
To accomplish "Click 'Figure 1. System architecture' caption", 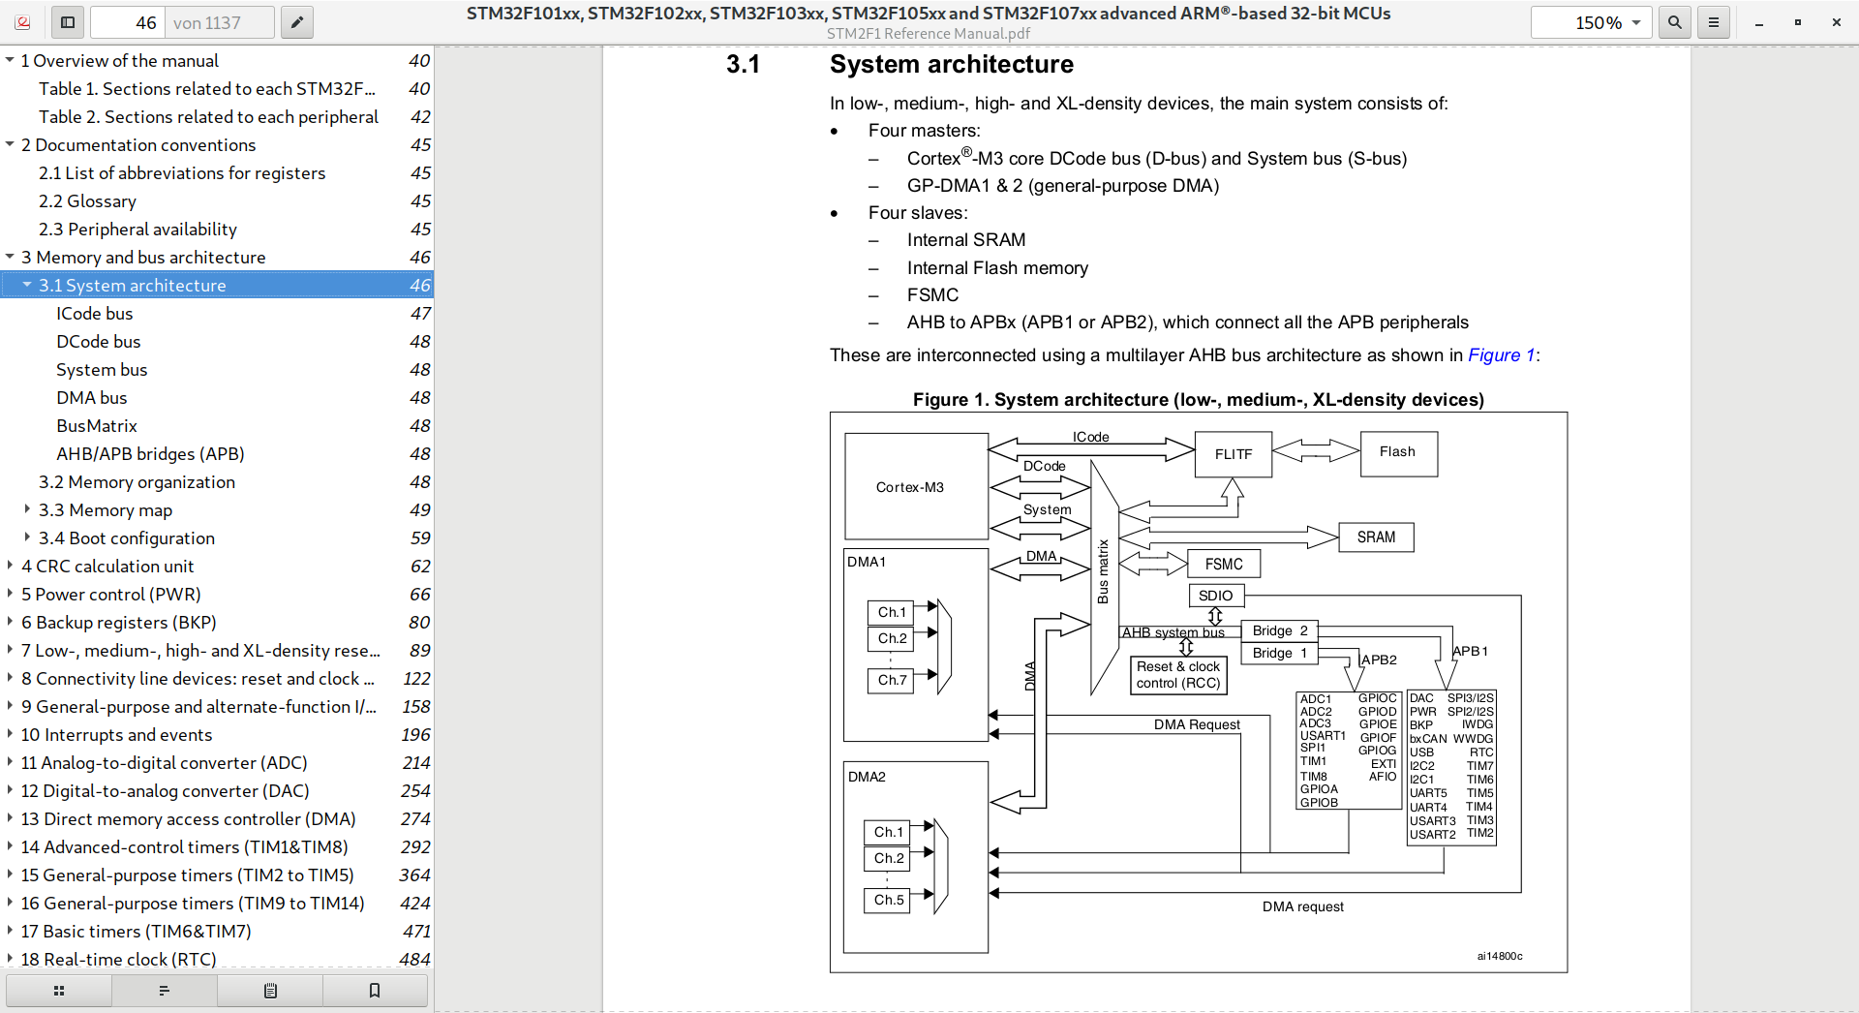I will pos(1199,399).
